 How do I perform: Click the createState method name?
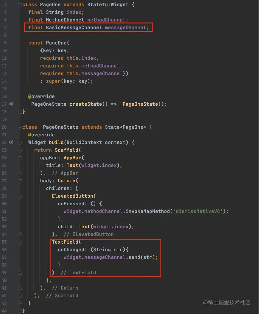tap(86, 104)
